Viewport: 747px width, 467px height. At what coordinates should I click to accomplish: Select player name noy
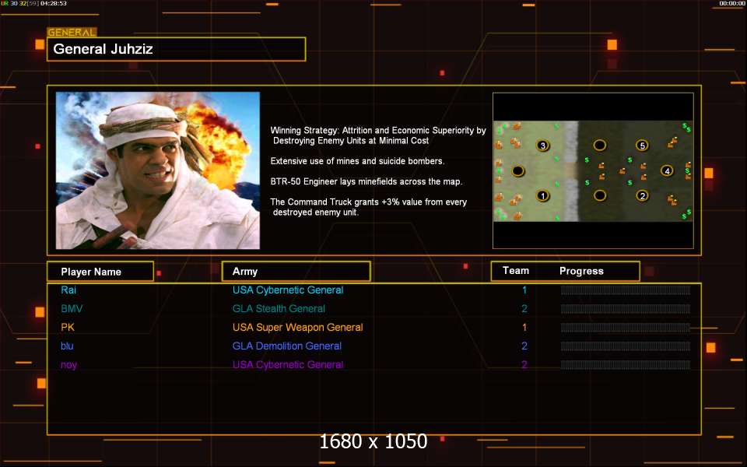click(68, 365)
